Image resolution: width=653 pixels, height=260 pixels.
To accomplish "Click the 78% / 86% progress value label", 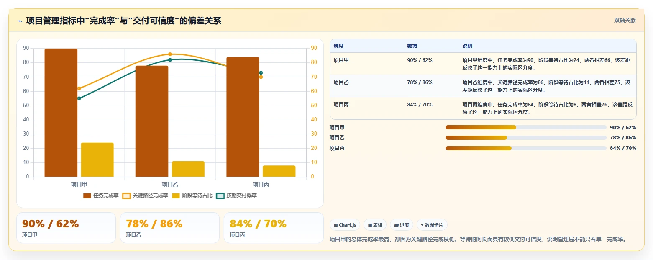I will [623, 138].
